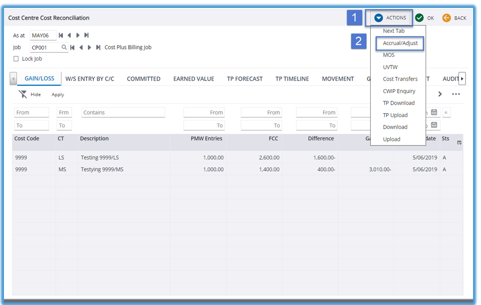Viewport: 481px width, 305px height.
Task: Click the grid column settings icon near Sts
Action: point(459,143)
